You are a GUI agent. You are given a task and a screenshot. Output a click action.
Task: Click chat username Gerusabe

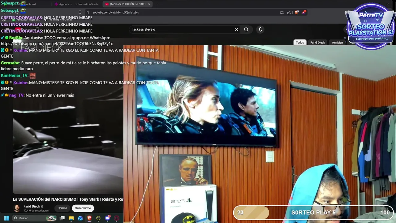[10, 63]
